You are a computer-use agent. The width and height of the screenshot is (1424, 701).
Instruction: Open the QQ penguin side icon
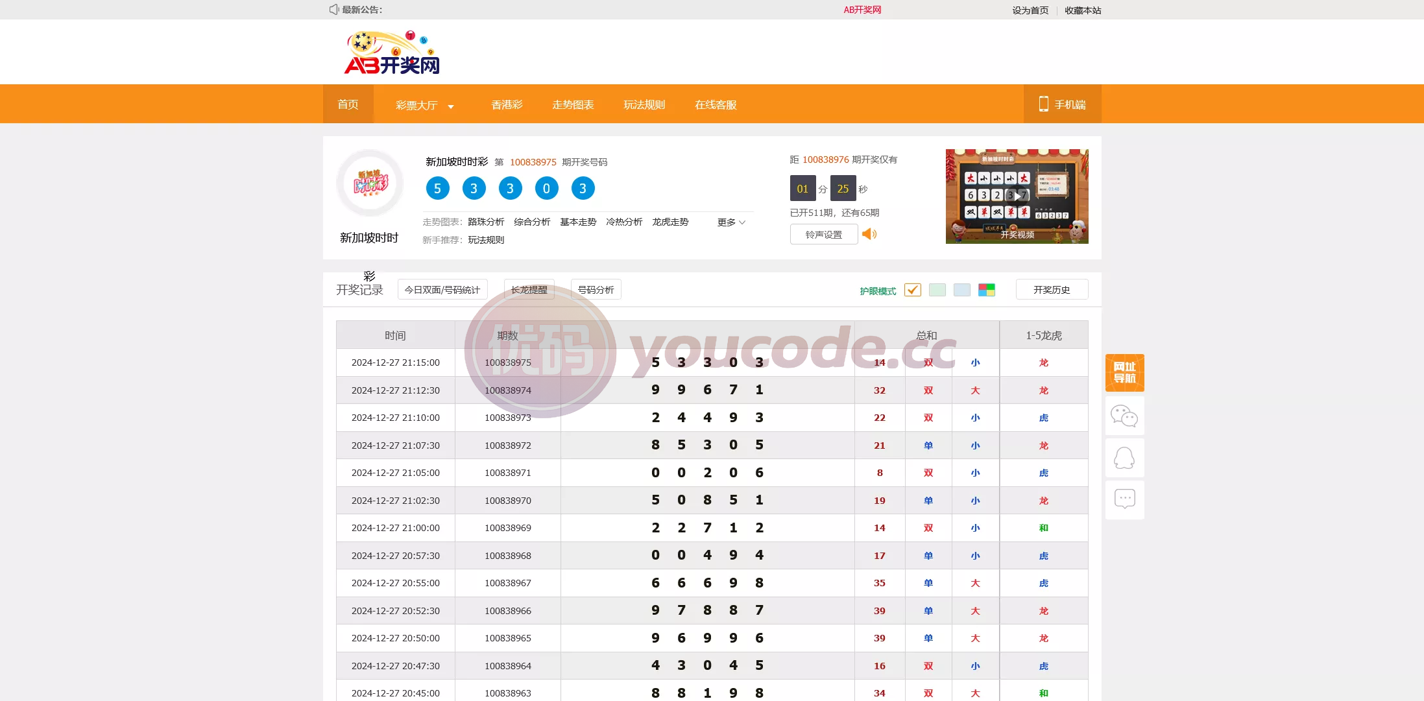(1124, 458)
